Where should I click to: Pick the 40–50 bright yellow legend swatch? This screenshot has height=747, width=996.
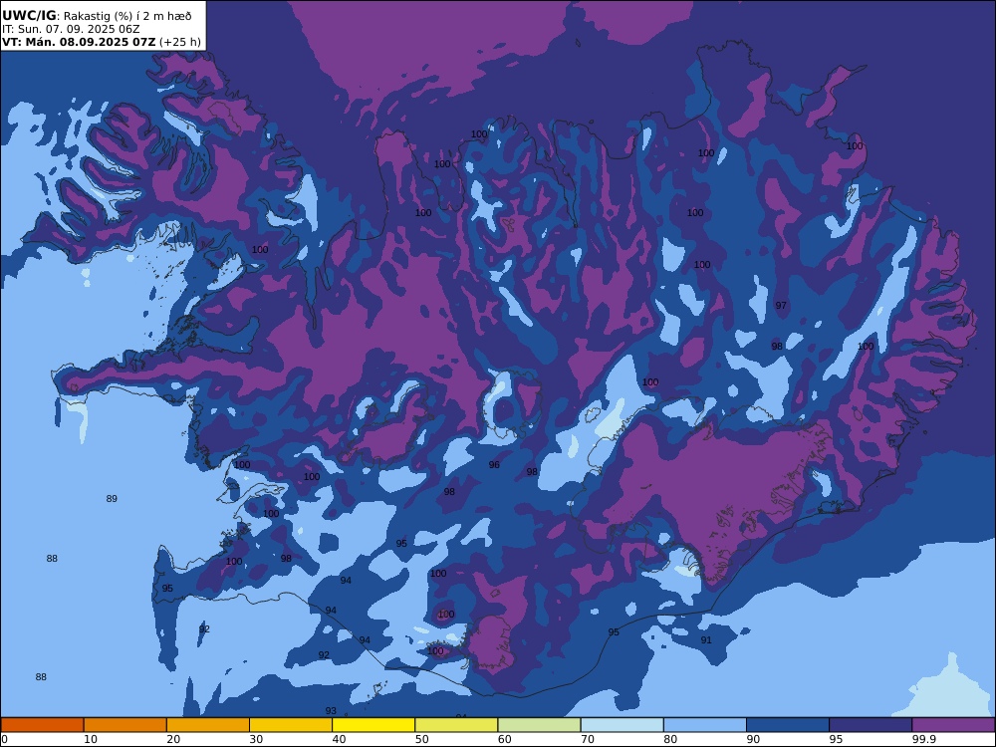click(373, 725)
